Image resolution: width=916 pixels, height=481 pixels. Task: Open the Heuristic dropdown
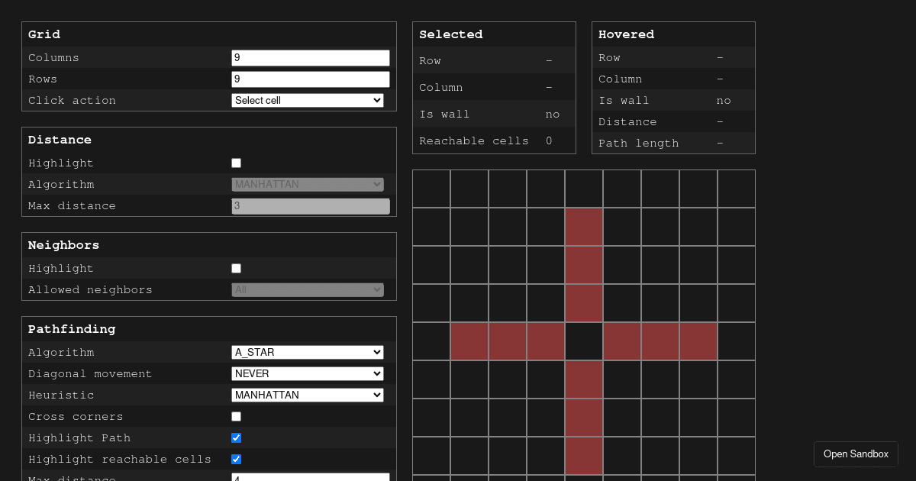pos(307,395)
